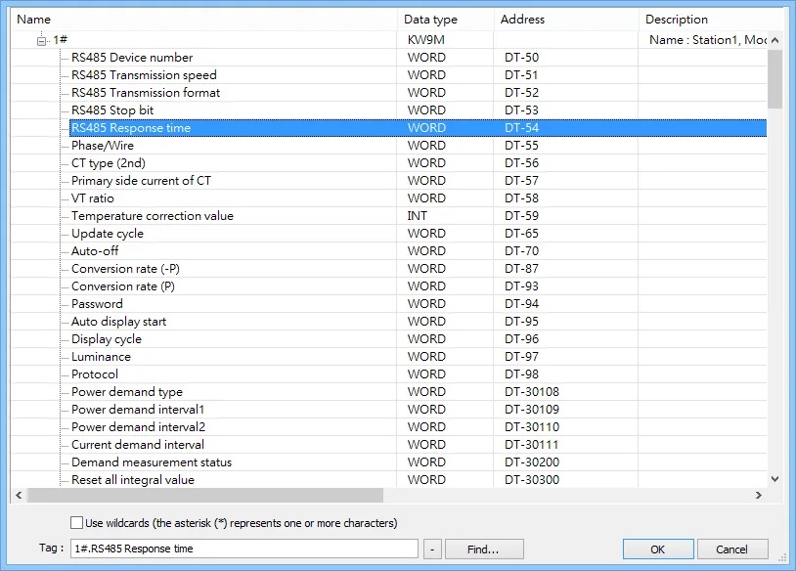Select the 1# root node
Viewport: 796px width, 571px height.
coord(60,39)
